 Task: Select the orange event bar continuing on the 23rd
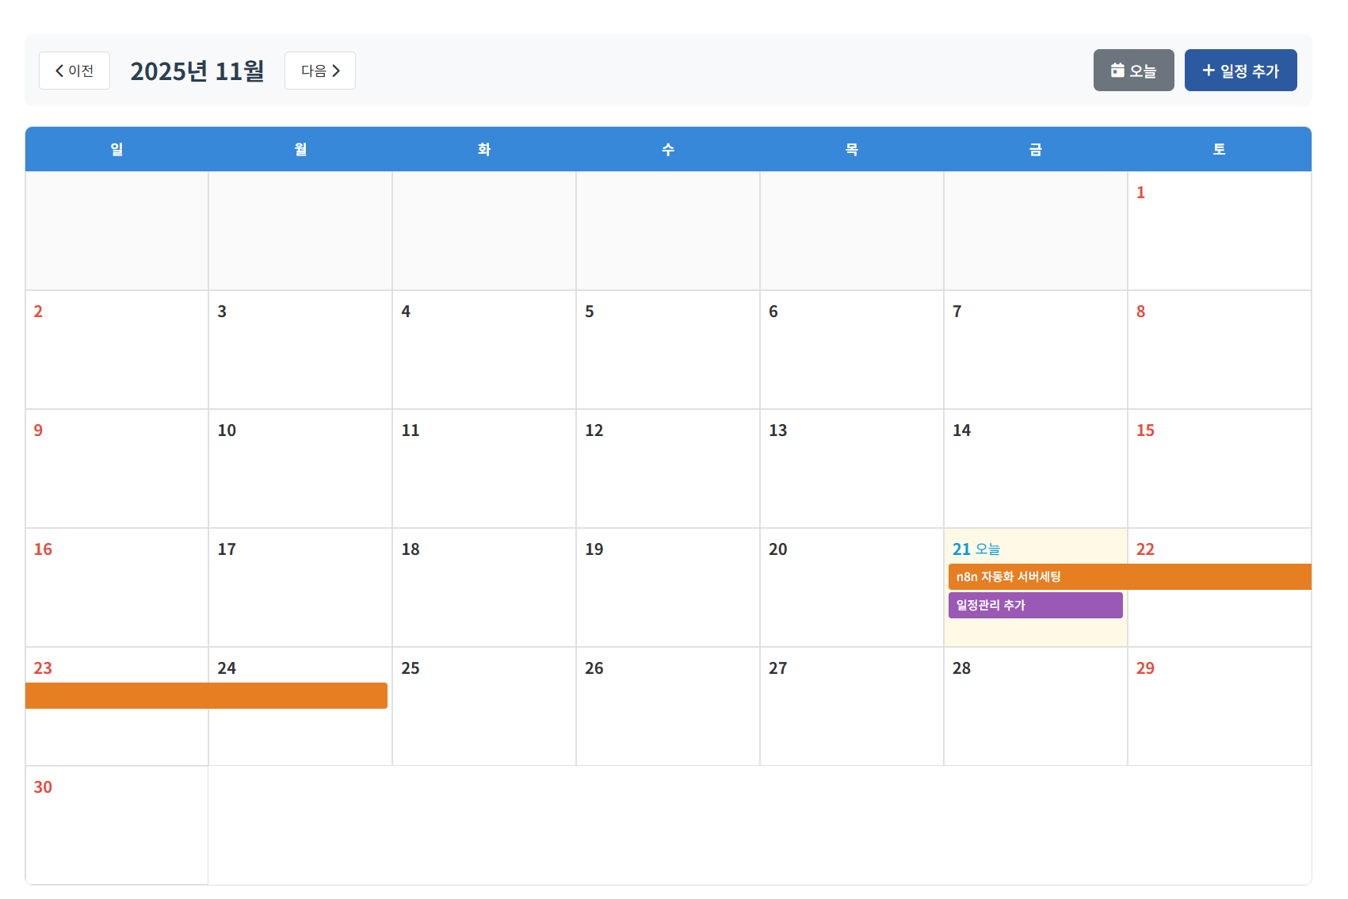click(206, 695)
